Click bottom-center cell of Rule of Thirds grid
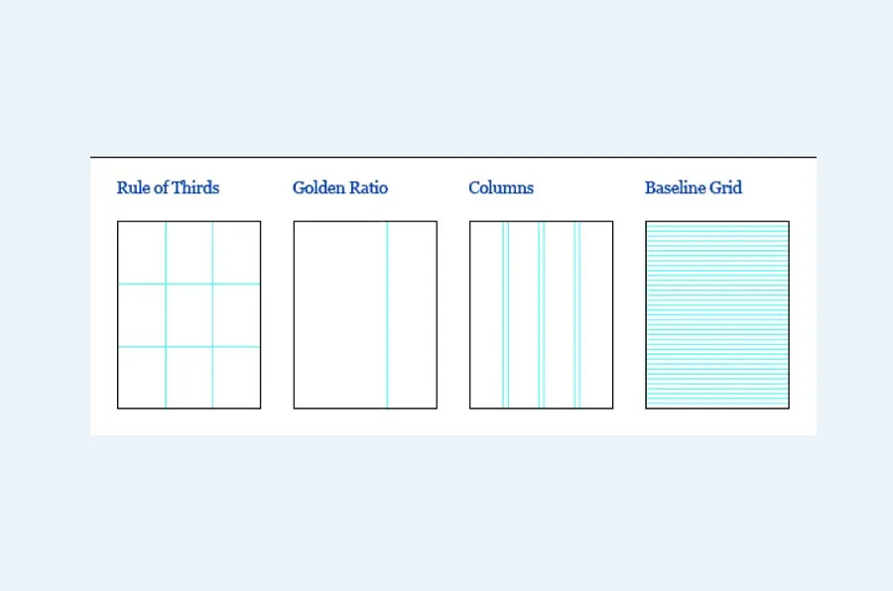The image size is (893, 591). 189,377
